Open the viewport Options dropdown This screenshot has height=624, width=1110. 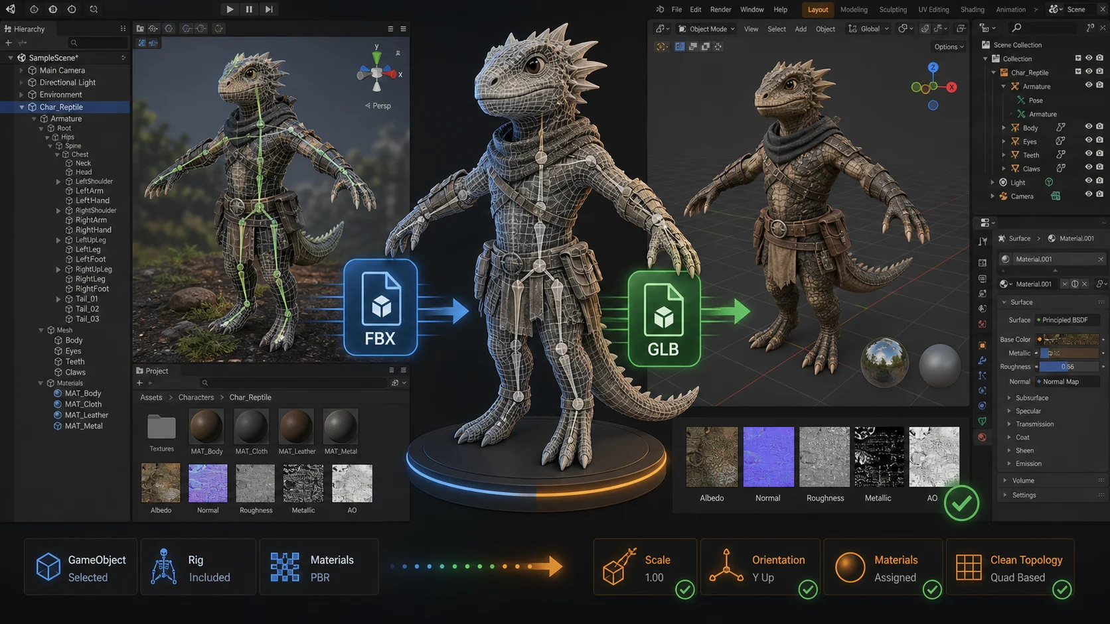click(949, 47)
